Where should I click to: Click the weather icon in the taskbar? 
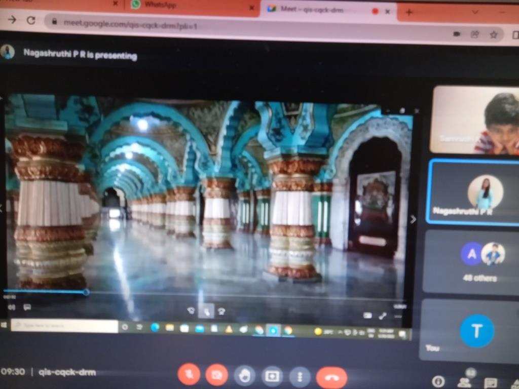318,331
